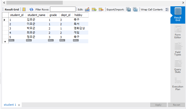The height and width of the screenshot is (109, 186).
Task: Click the dept_id cell in 이모군's row
Action: [x=66, y=24]
